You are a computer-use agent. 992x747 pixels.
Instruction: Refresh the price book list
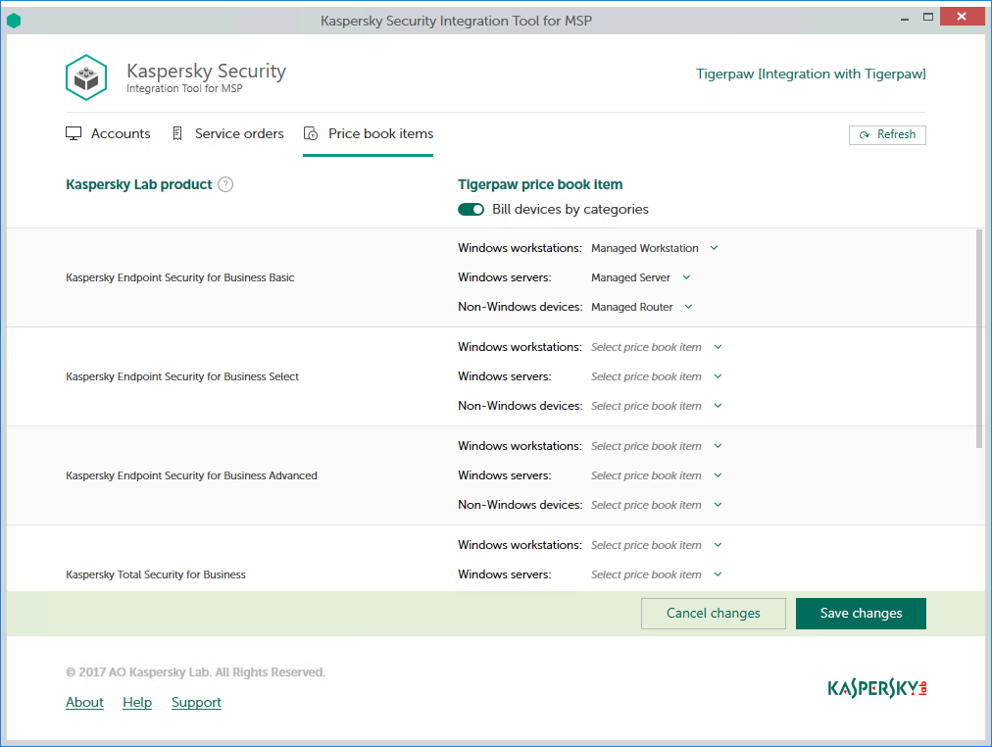coord(886,134)
